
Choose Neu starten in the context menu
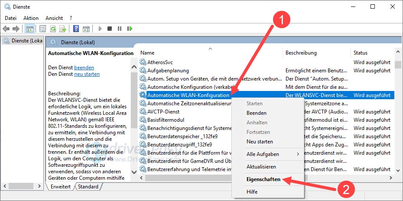click(x=268, y=142)
